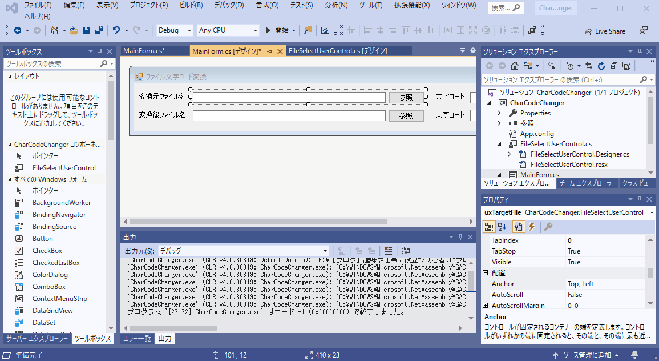Toggle pin on MainForm.cs design tab
This screenshot has width=659, height=361.
coord(269,51)
